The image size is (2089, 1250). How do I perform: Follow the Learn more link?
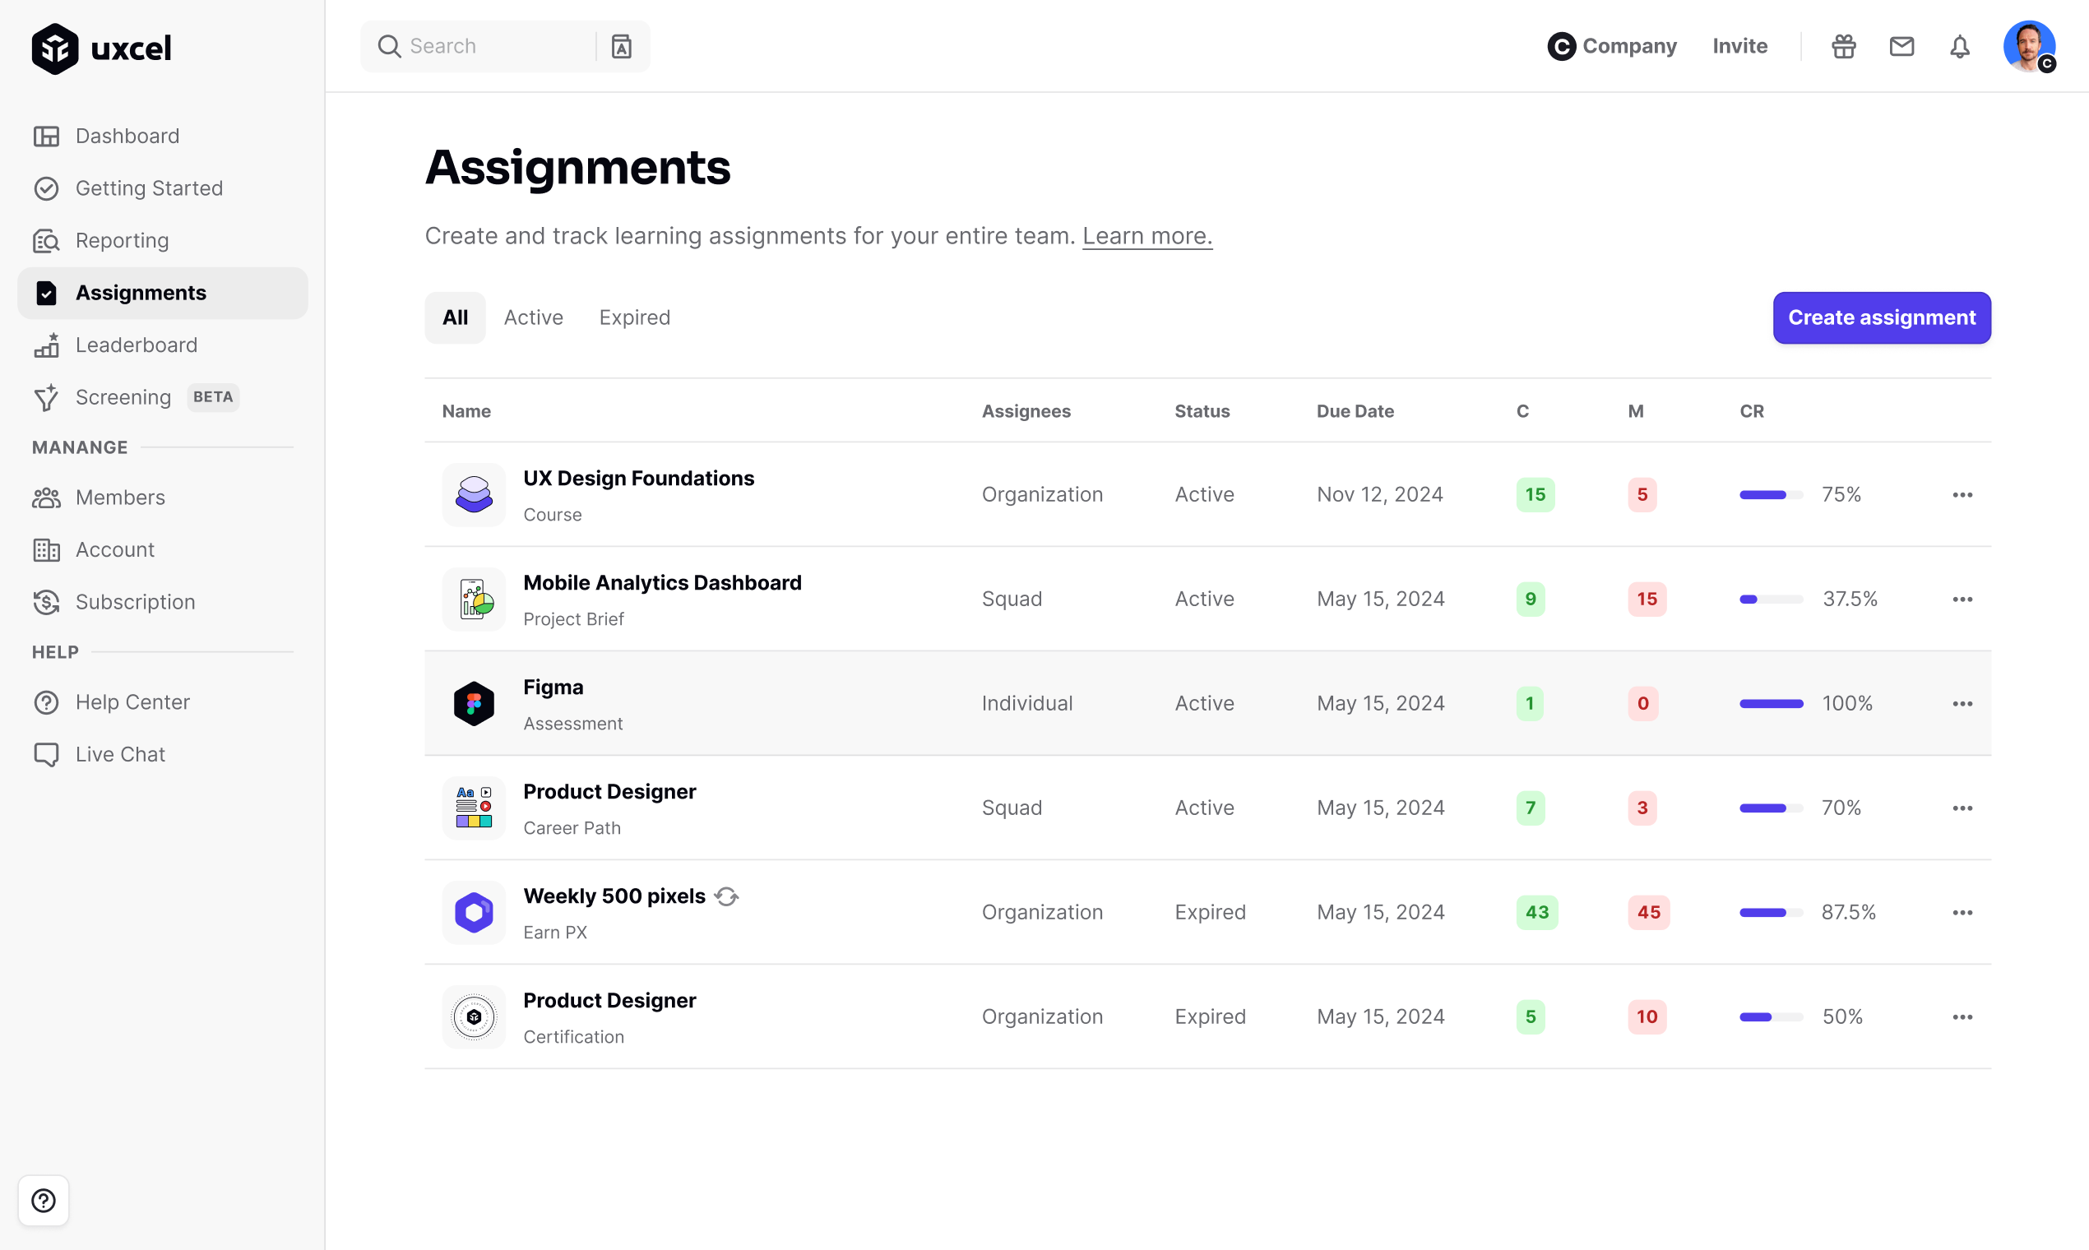click(x=1146, y=236)
